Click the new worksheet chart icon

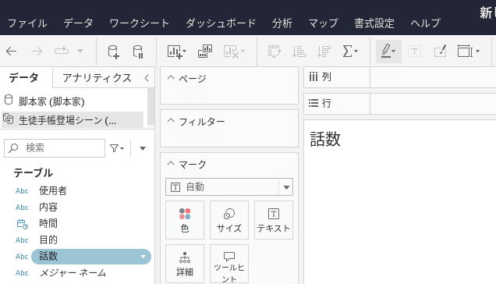(176, 51)
